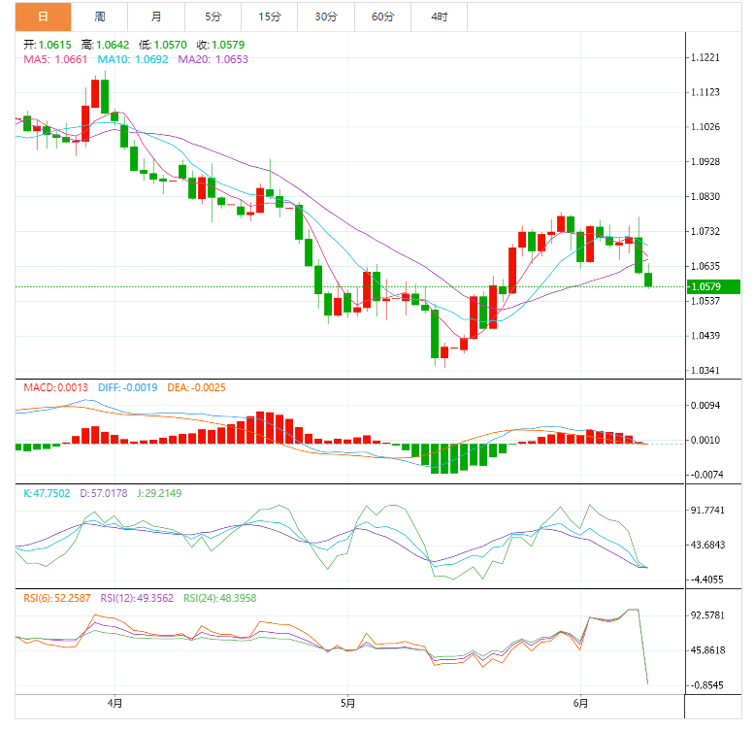
Task: Click the DEA:-0.0025 indicator label
Action: tap(196, 387)
